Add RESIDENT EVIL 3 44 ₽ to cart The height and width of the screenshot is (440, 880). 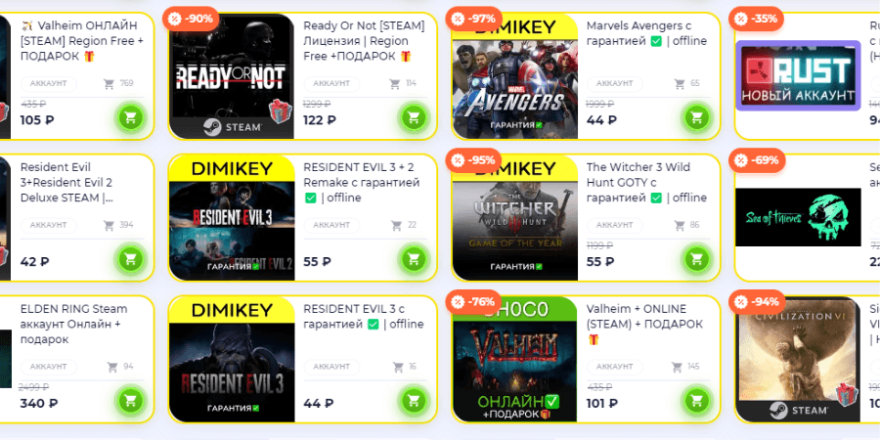pyautogui.click(x=415, y=401)
